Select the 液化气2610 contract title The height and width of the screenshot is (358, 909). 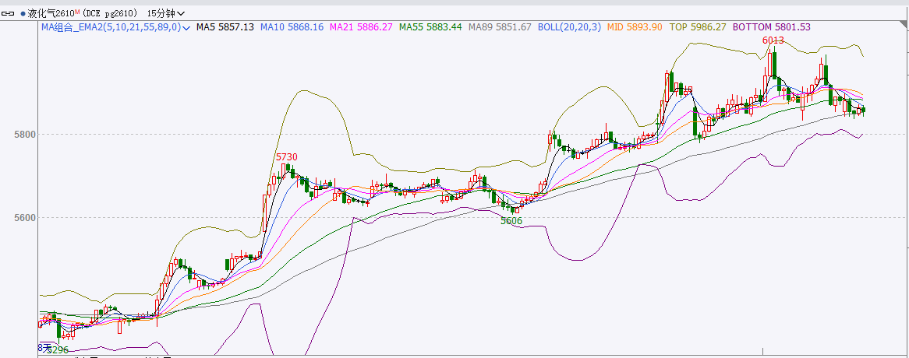click(x=51, y=13)
